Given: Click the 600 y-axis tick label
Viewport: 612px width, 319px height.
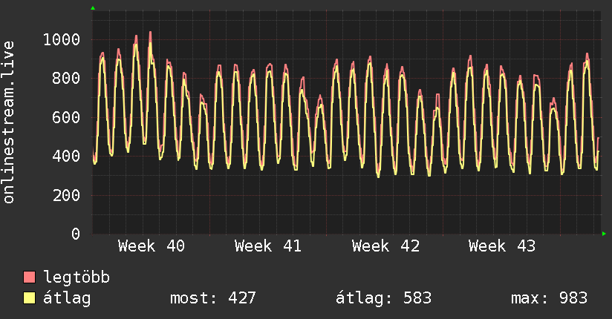Looking at the screenshot, I should click(66, 117).
